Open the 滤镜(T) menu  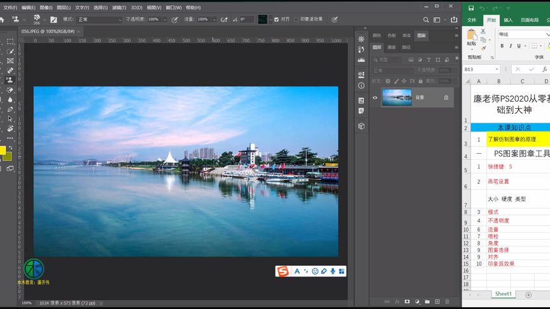click(119, 8)
